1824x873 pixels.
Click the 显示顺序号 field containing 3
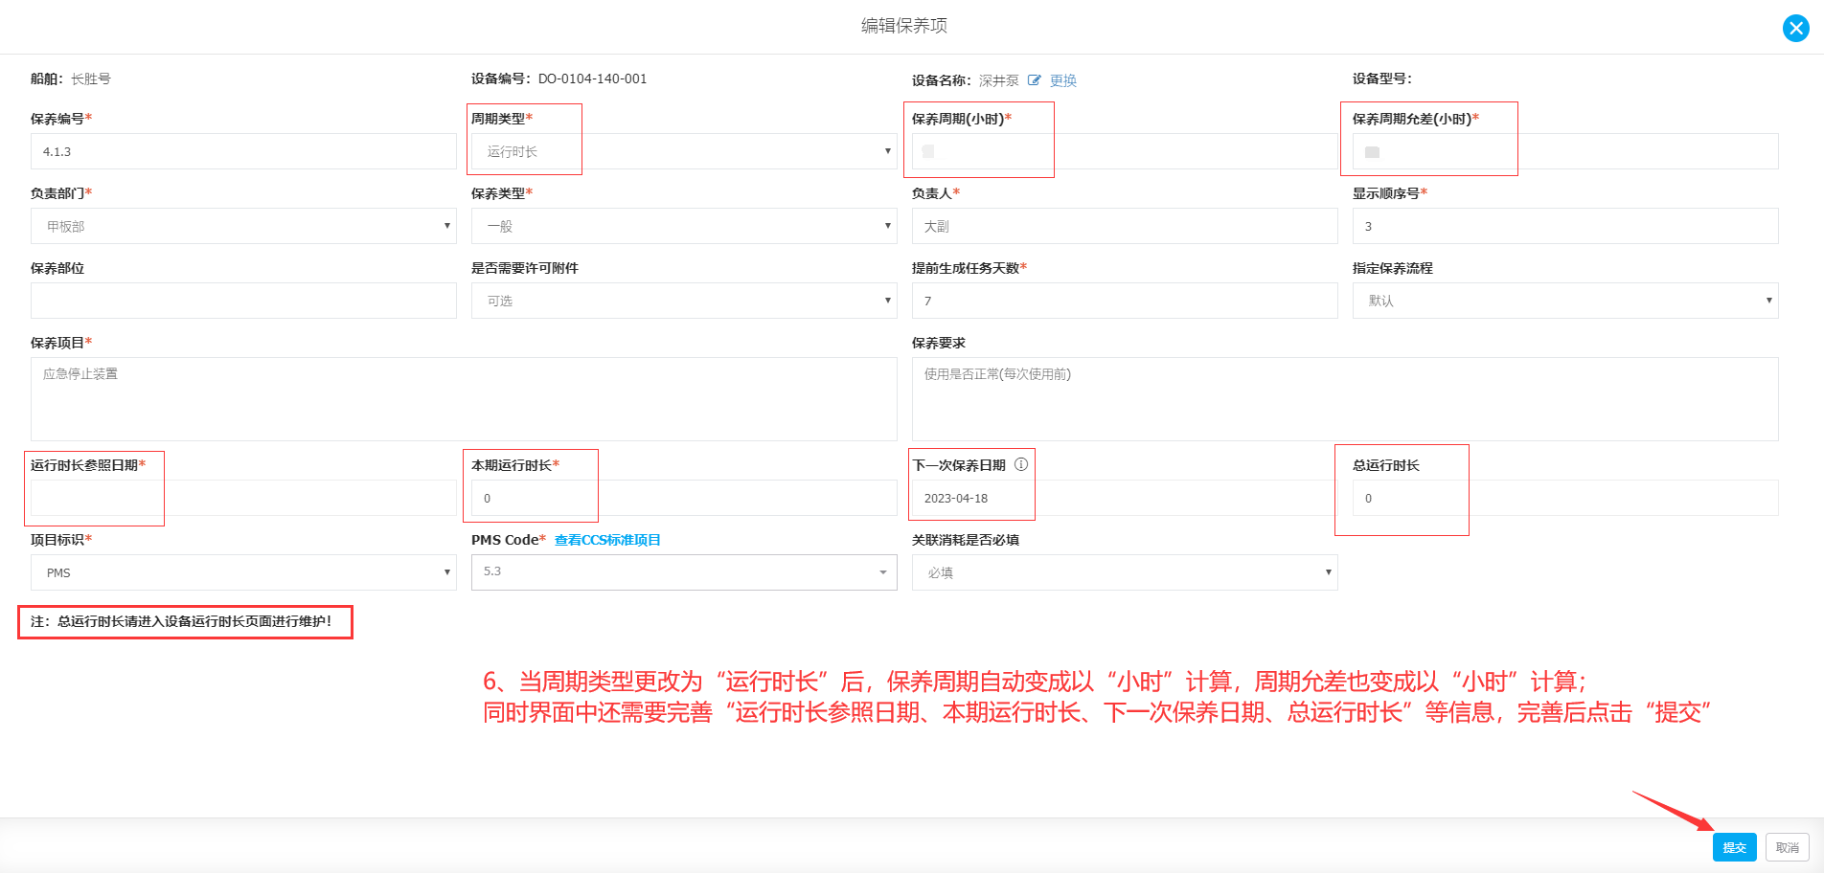(1565, 226)
